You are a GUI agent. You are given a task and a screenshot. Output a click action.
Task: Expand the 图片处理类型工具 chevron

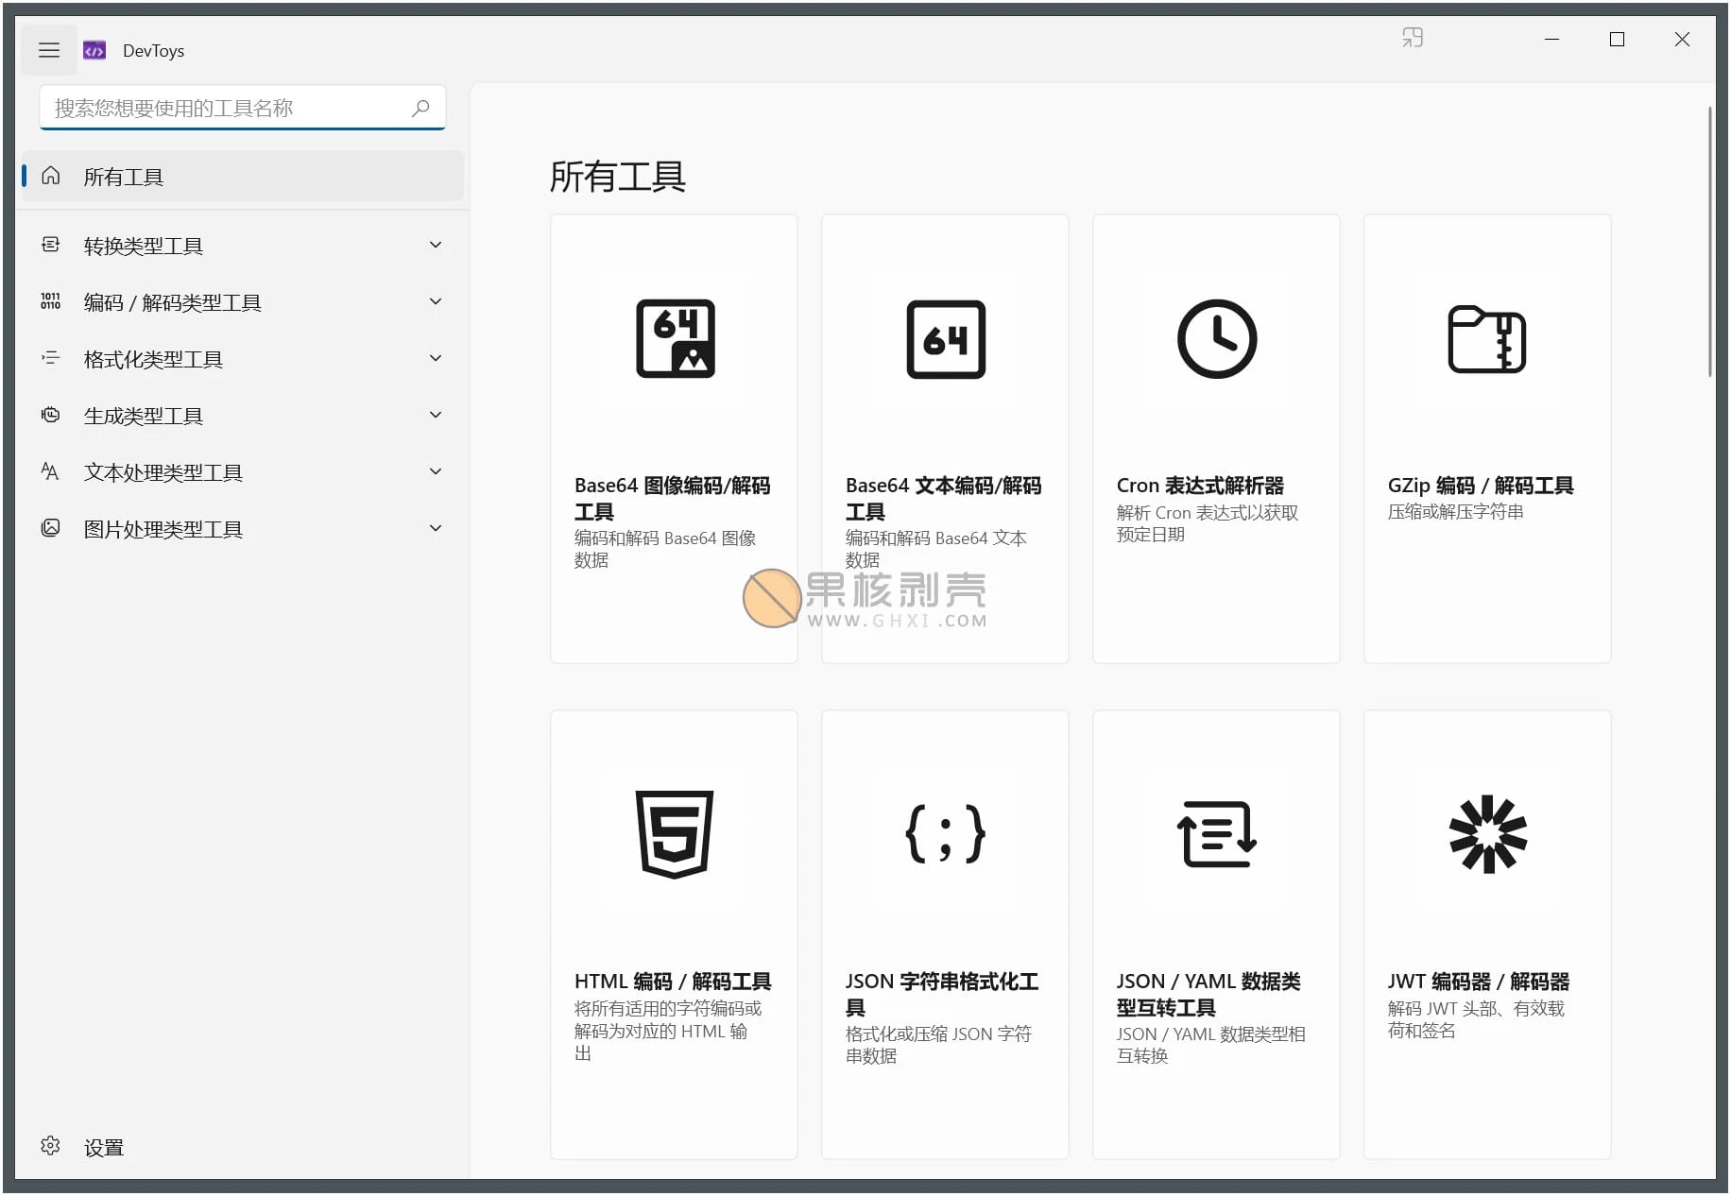click(436, 528)
